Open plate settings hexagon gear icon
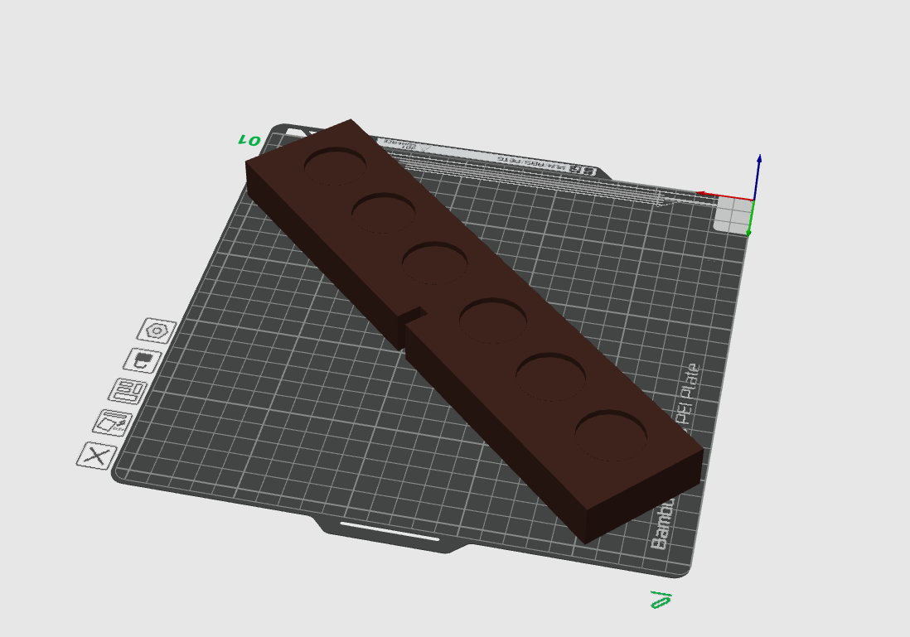 (x=157, y=331)
